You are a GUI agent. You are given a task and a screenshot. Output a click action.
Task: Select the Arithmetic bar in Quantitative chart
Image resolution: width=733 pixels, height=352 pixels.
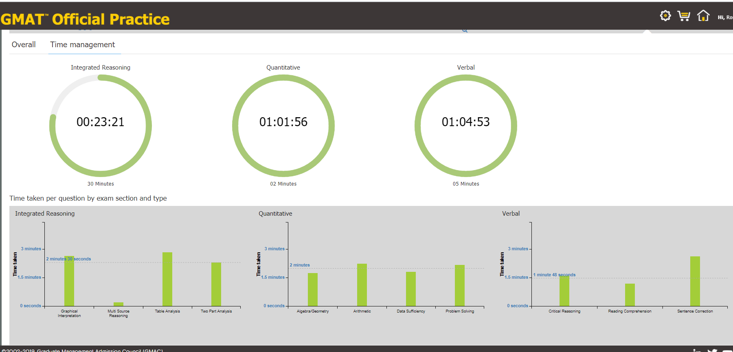(x=362, y=285)
